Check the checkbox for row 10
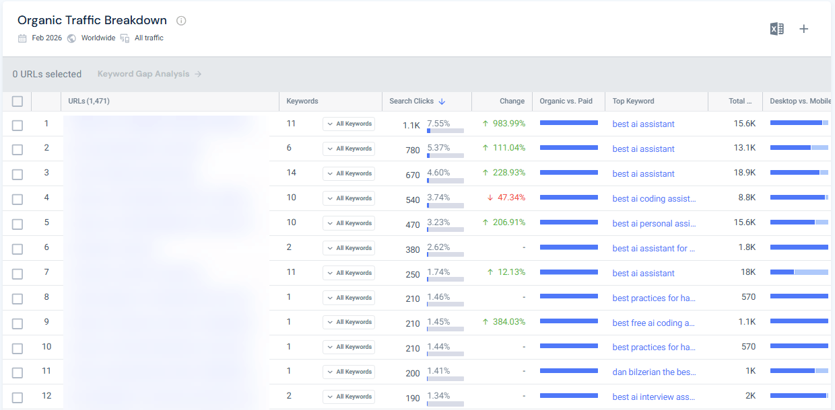The height and width of the screenshot is (410, 835). pos(18,348)
